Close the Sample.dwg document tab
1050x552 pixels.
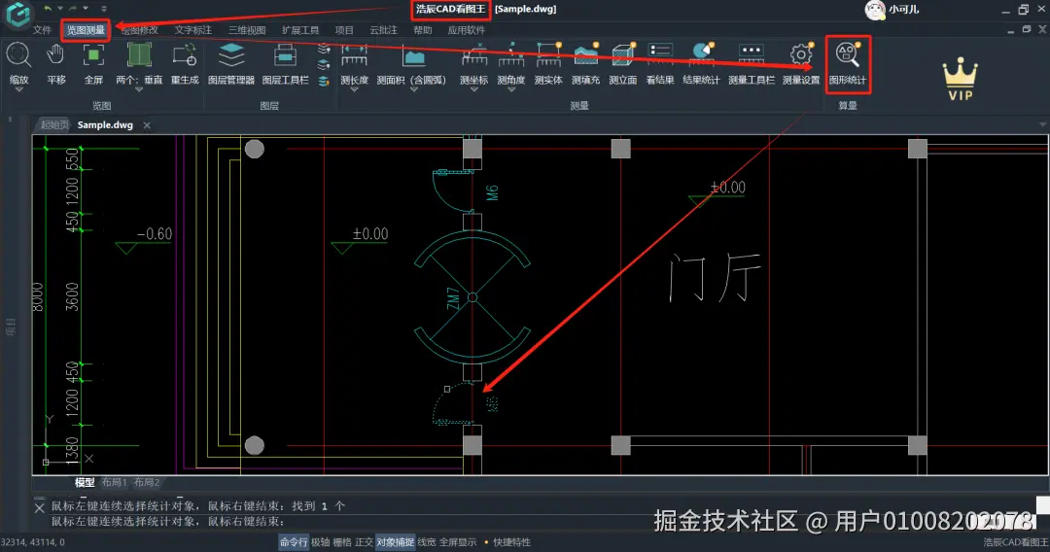[147, 125]
